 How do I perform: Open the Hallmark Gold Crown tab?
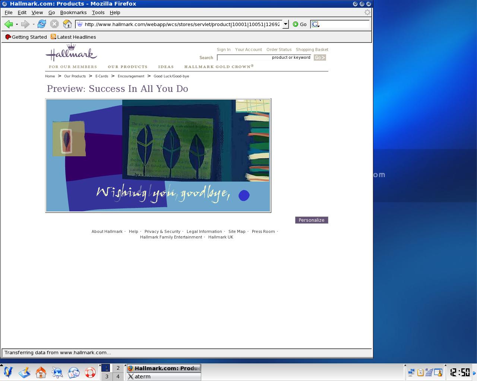[219, 67]
